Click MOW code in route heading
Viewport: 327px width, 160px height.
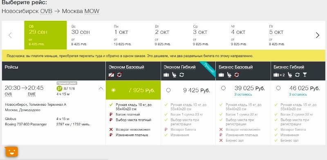point(92,11)
